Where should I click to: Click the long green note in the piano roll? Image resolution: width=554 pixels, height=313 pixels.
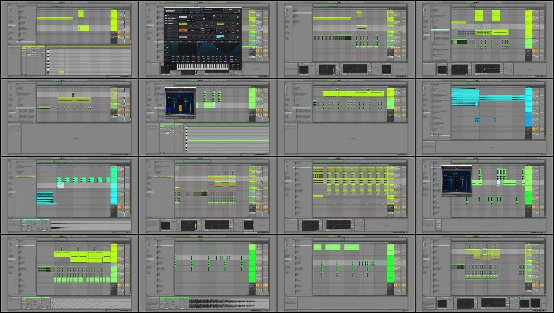tap(229, 140)
